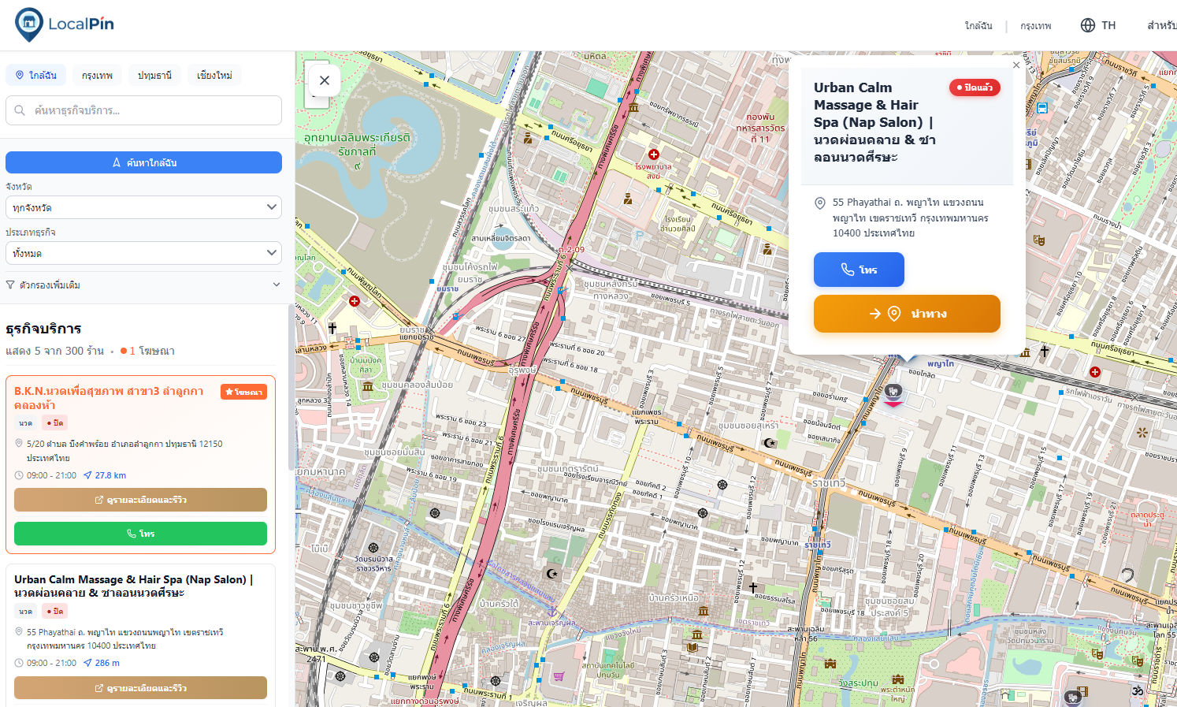
Task: Close the map with the X button
Action: [x=325, y=80]
